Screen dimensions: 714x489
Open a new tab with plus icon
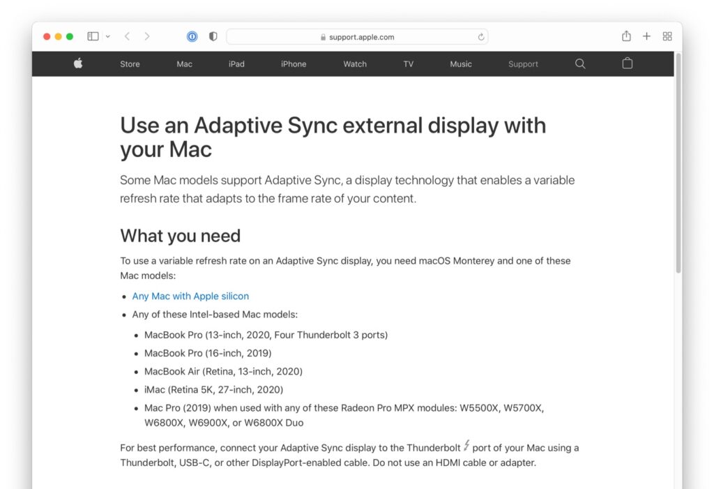(646, 36)
